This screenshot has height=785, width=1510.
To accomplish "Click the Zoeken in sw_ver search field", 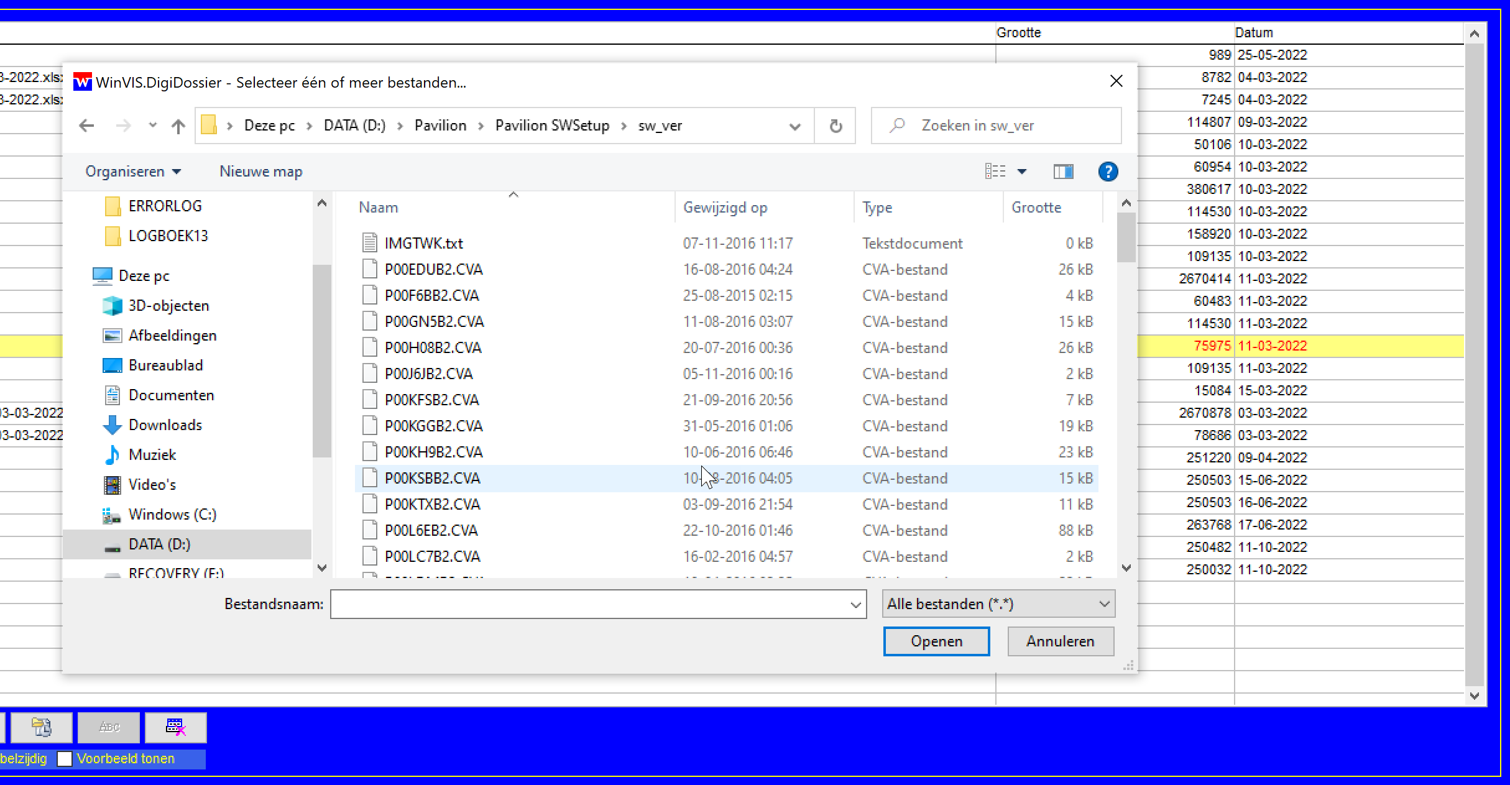I will coord(1007,126).
